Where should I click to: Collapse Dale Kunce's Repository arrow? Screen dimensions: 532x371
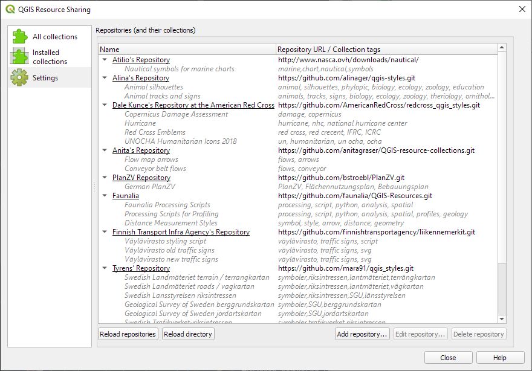105,105
